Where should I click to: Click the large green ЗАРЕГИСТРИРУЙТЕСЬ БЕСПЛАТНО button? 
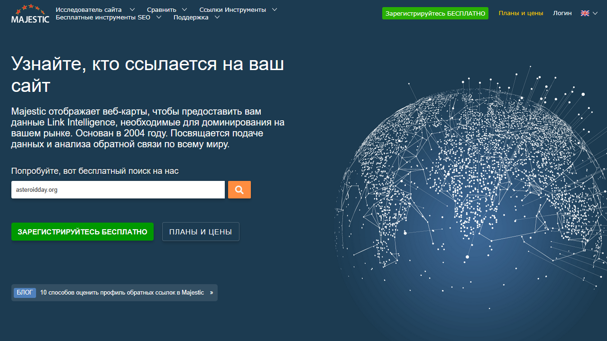tap(83, 232)
